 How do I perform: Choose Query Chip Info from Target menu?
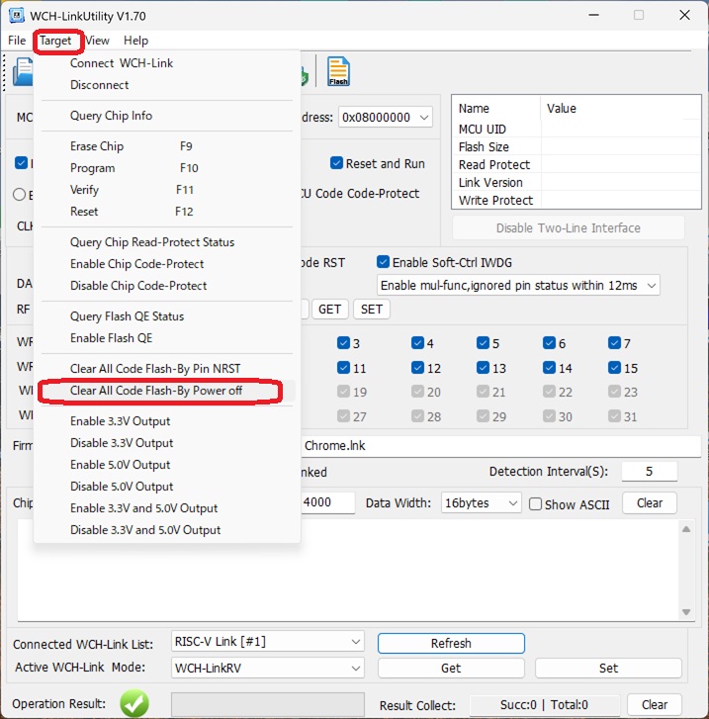click(111, 116)
